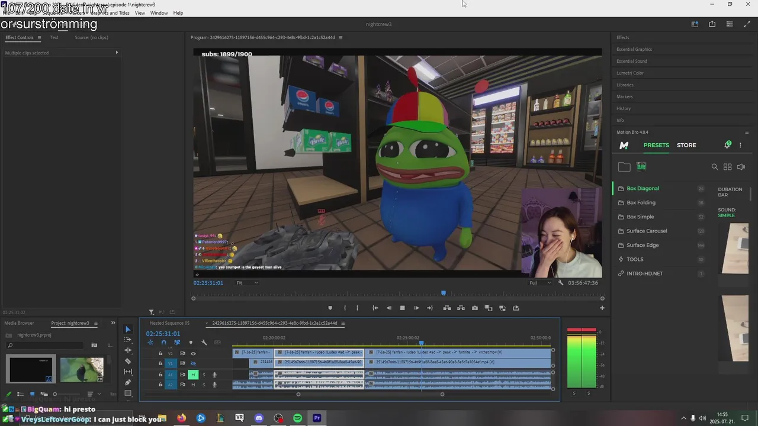Open the zoom level Fit dropdown
The width and height of the screenshot is (758, 426).
click(x=247, y=283)
